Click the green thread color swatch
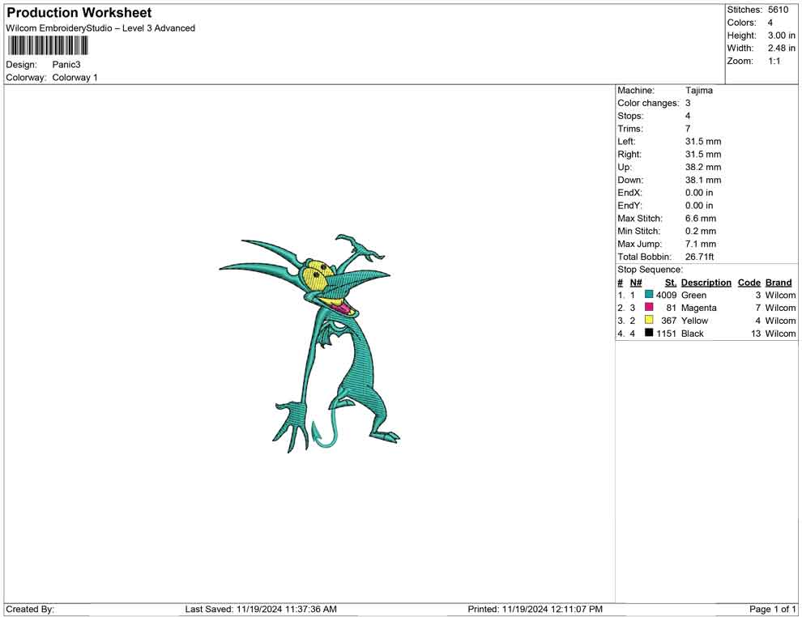 pyautogui.click(x=649, y=296)
